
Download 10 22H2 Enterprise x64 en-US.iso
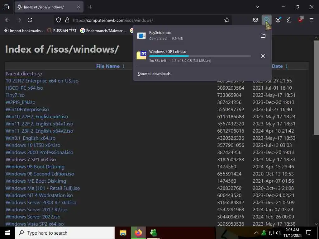point(42,81)
